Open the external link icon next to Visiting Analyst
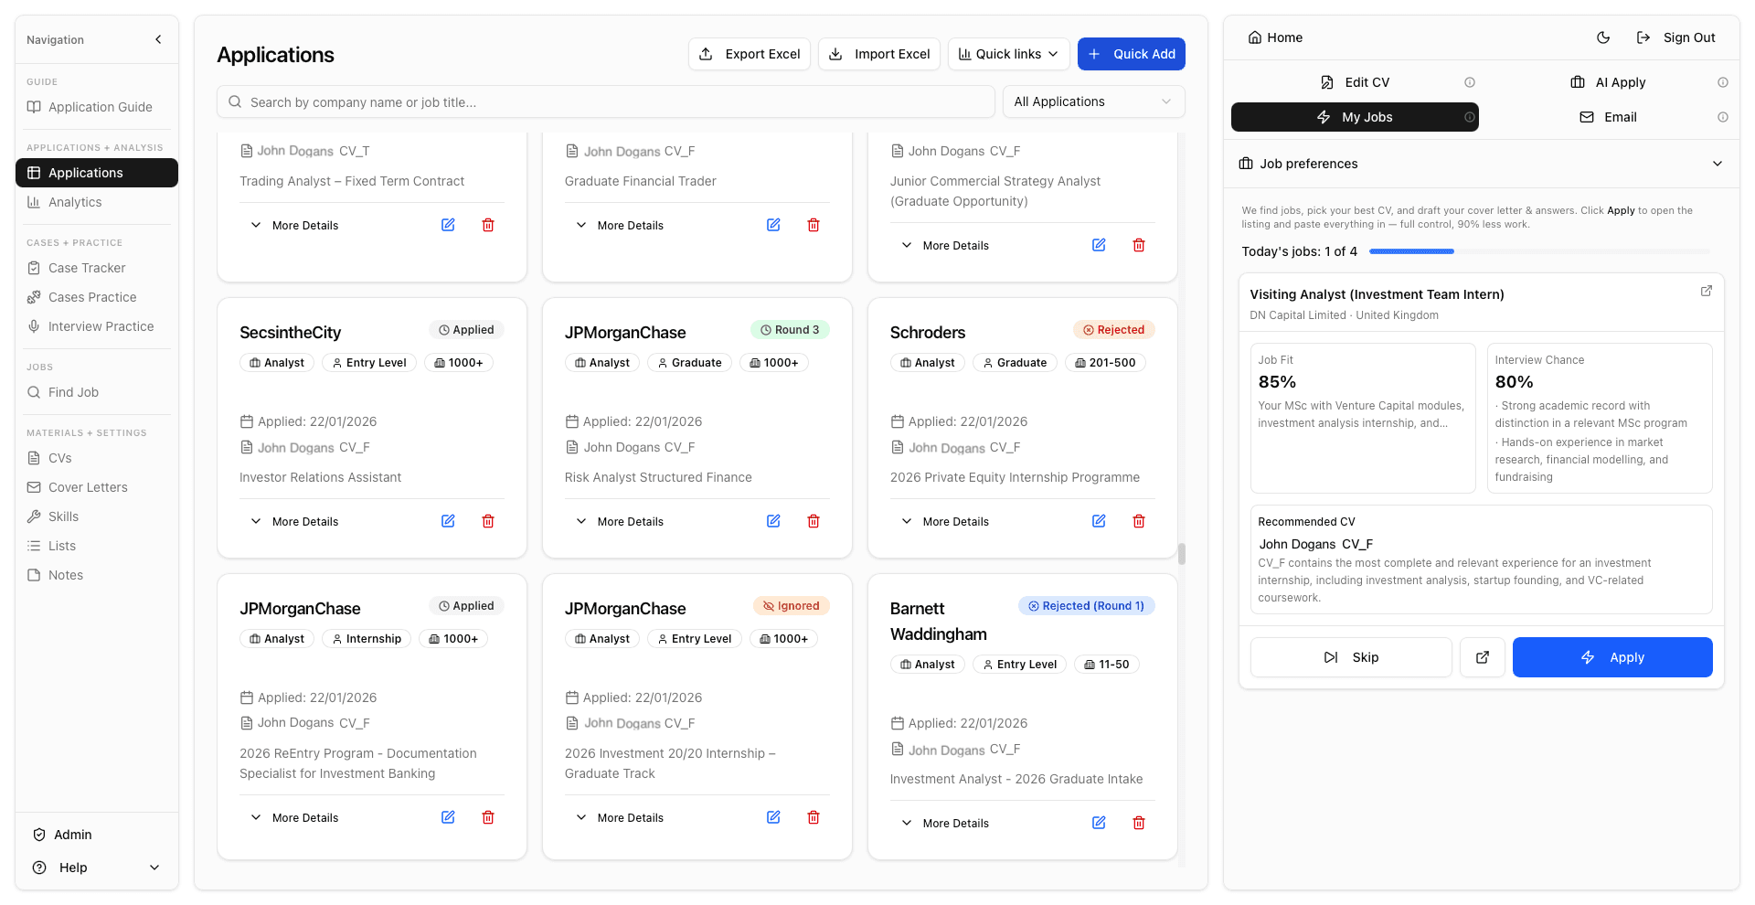 pos(1706,291)
